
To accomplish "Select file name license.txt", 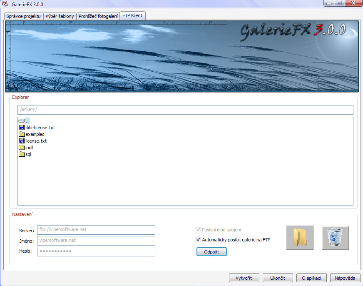I will pyautogui.click(x=36, y=140).
